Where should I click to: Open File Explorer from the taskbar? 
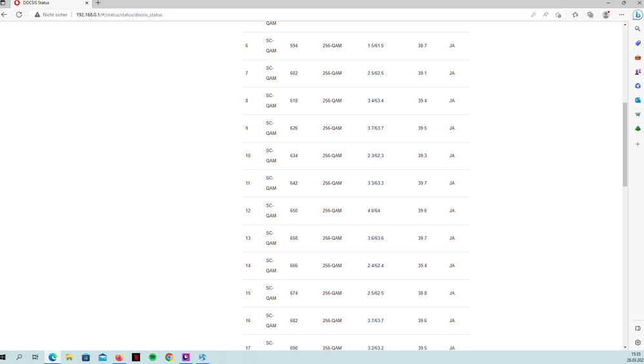point(69,358)
